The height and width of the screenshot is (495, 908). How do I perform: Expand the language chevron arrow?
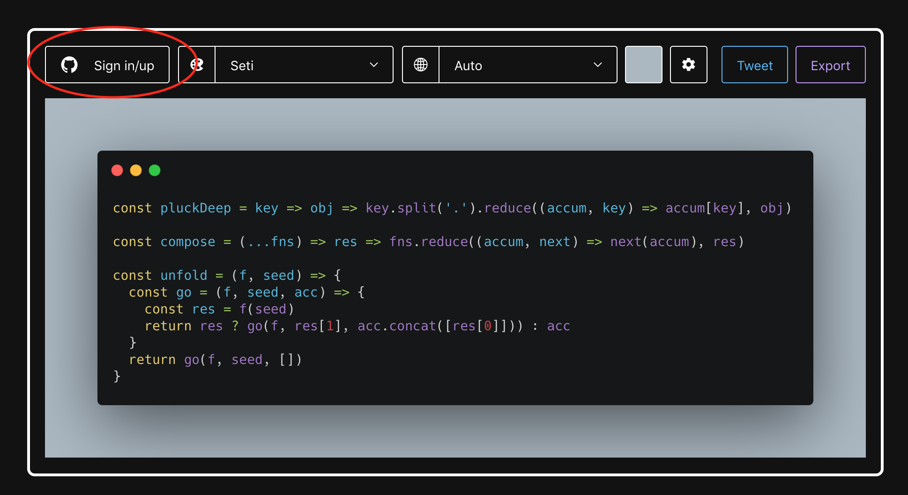point(598,65)
